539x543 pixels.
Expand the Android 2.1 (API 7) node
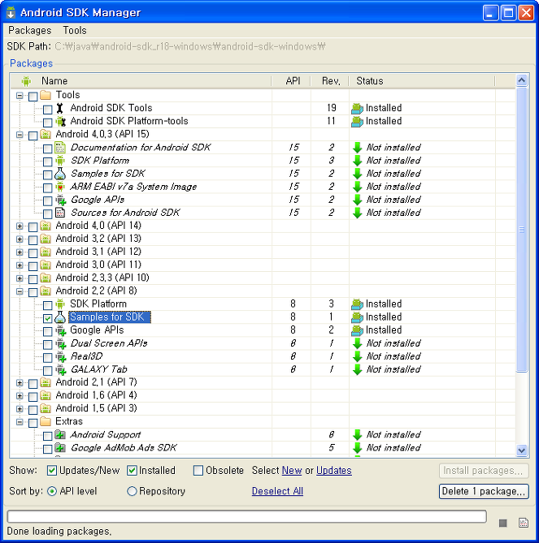point(20,382)
